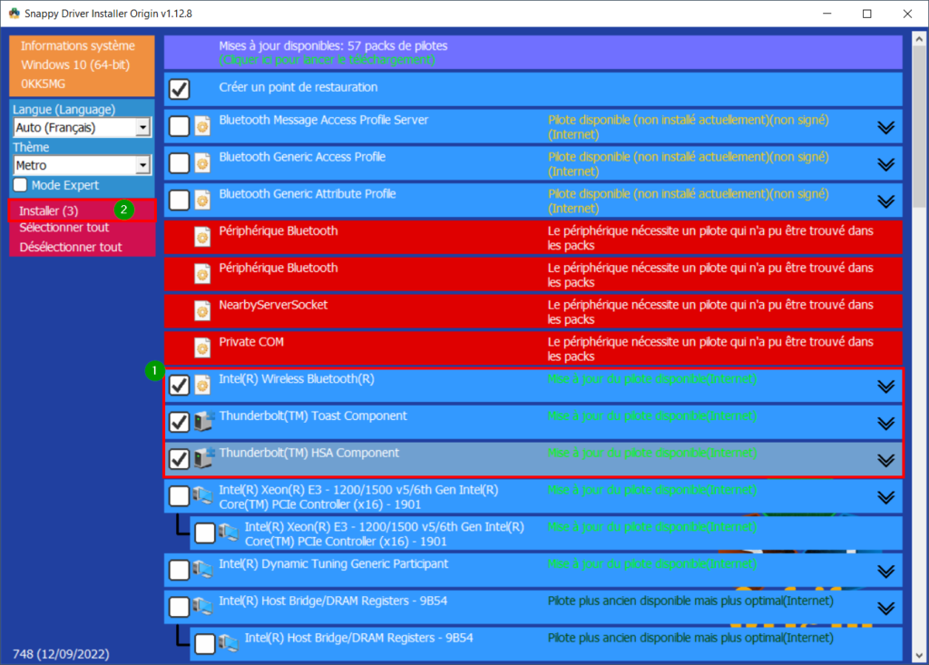Click the NearbyServerSocket device icon
929x665 pixels.
click(x=202, y=311)
